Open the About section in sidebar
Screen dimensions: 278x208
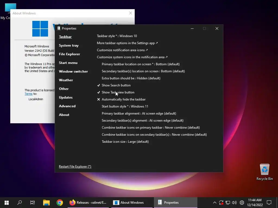click(64, 115)
